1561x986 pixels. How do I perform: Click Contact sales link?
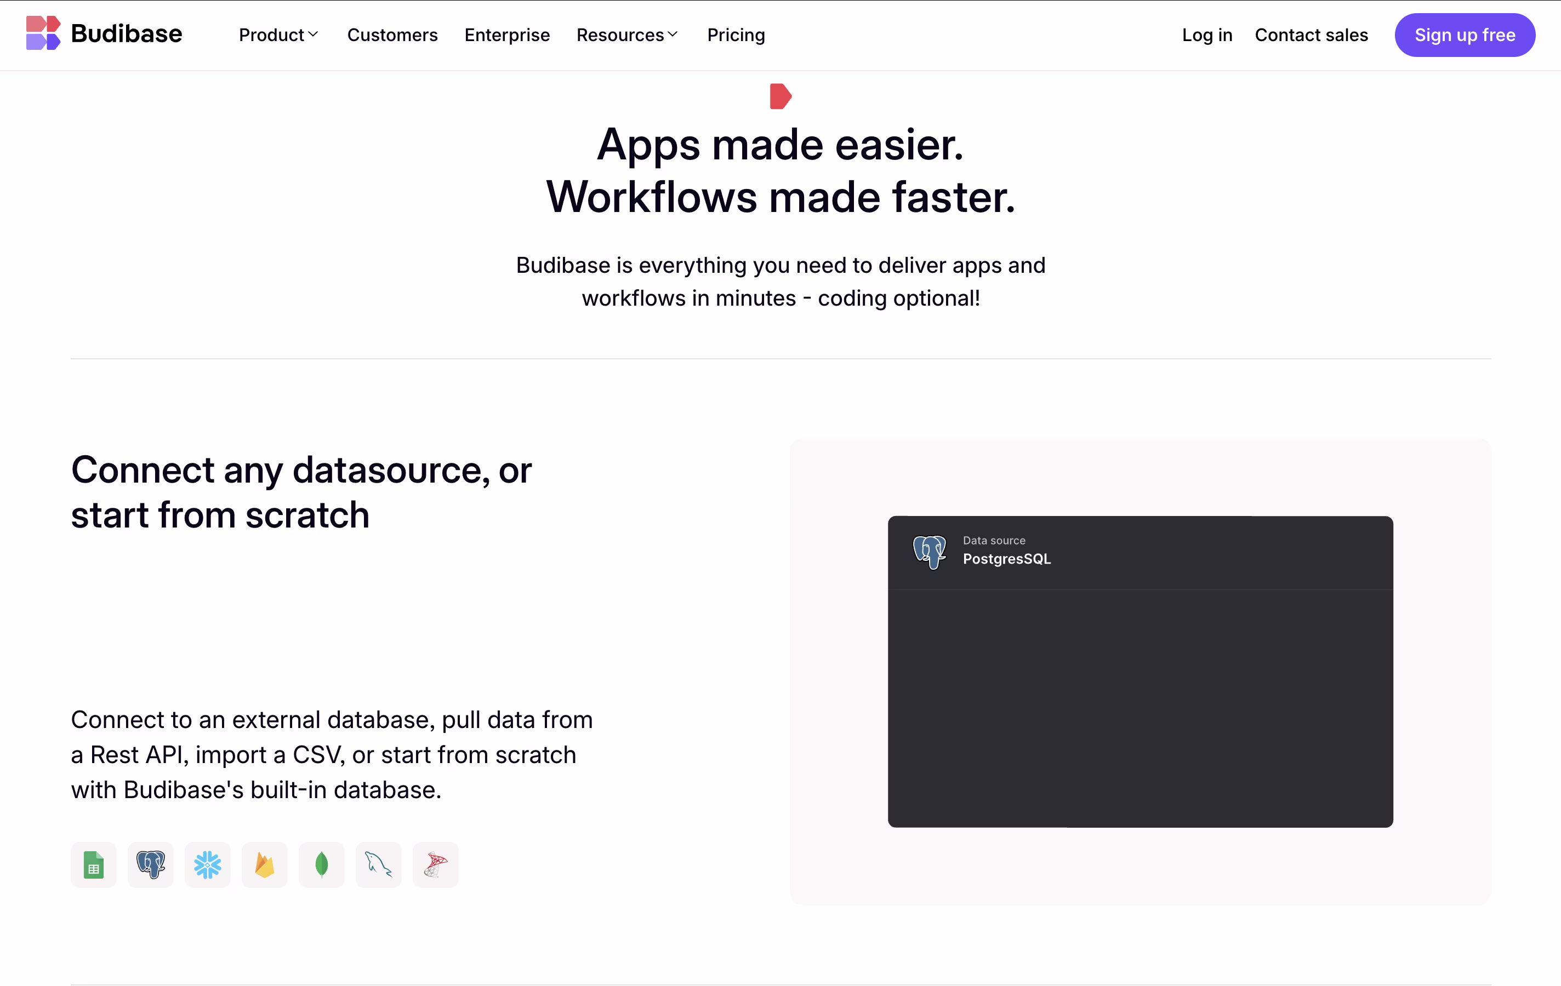pyautogui.click(x=1311, y=35)
